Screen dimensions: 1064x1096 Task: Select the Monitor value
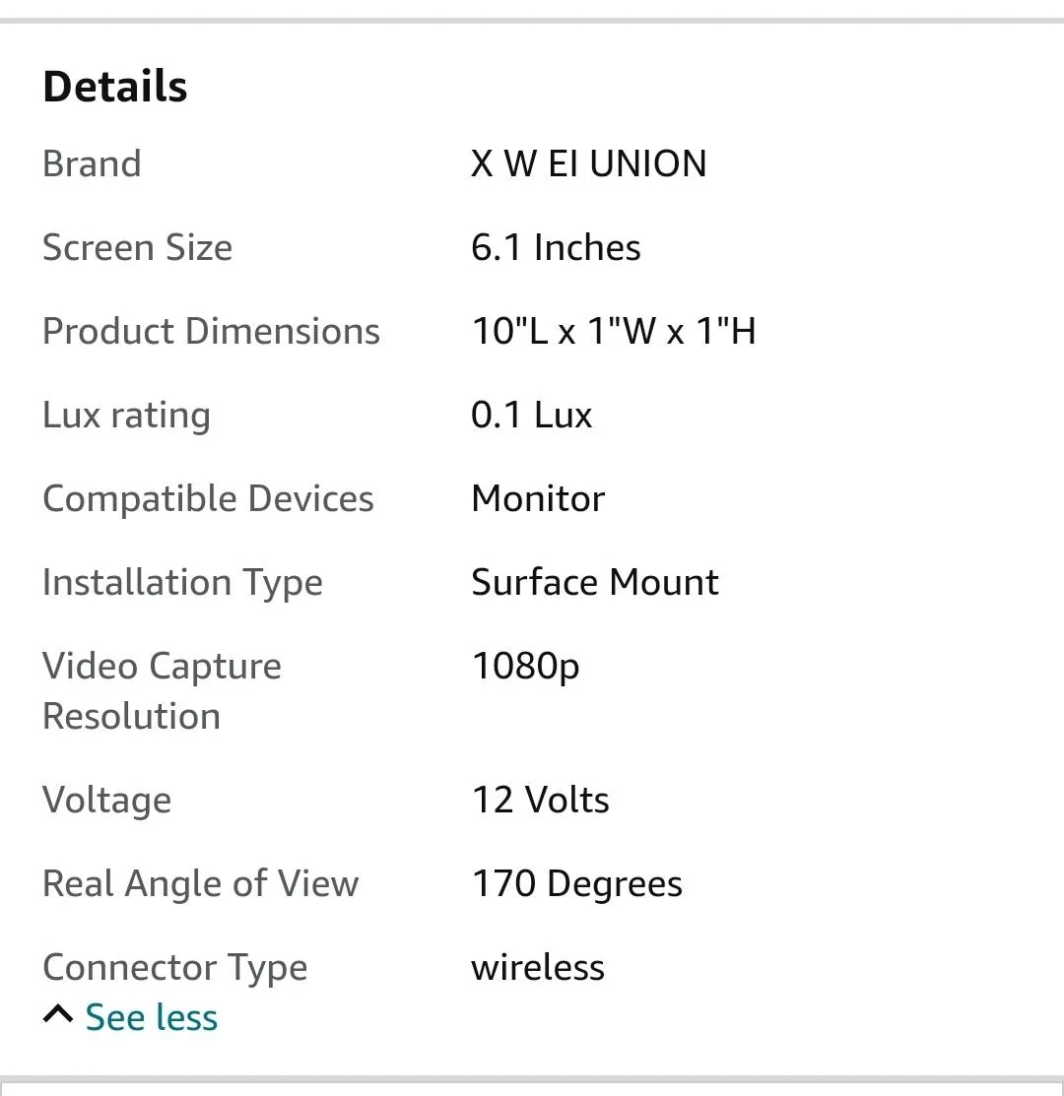[x=538, y=498]
